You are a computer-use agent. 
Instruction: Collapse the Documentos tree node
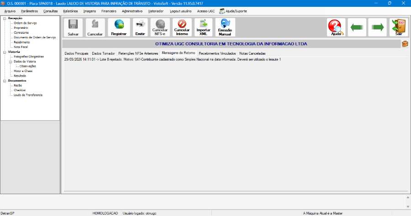coord(5,81)
